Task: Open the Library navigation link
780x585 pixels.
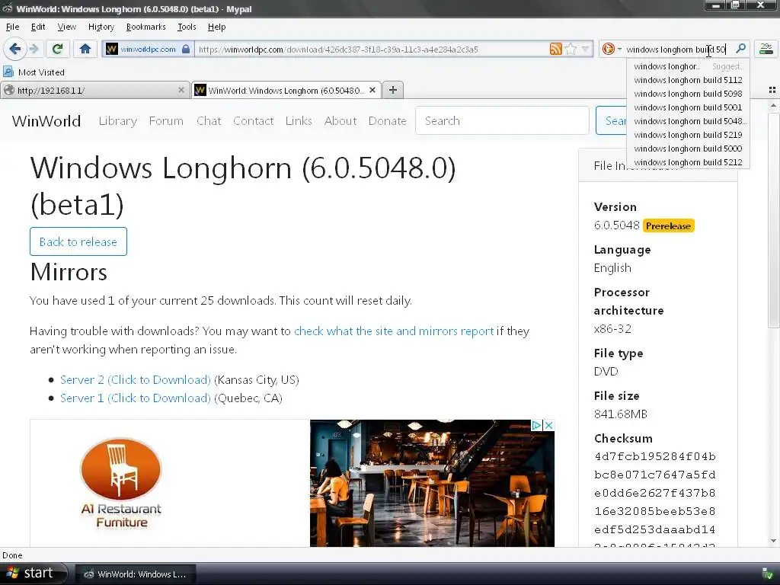Action: 118,121
